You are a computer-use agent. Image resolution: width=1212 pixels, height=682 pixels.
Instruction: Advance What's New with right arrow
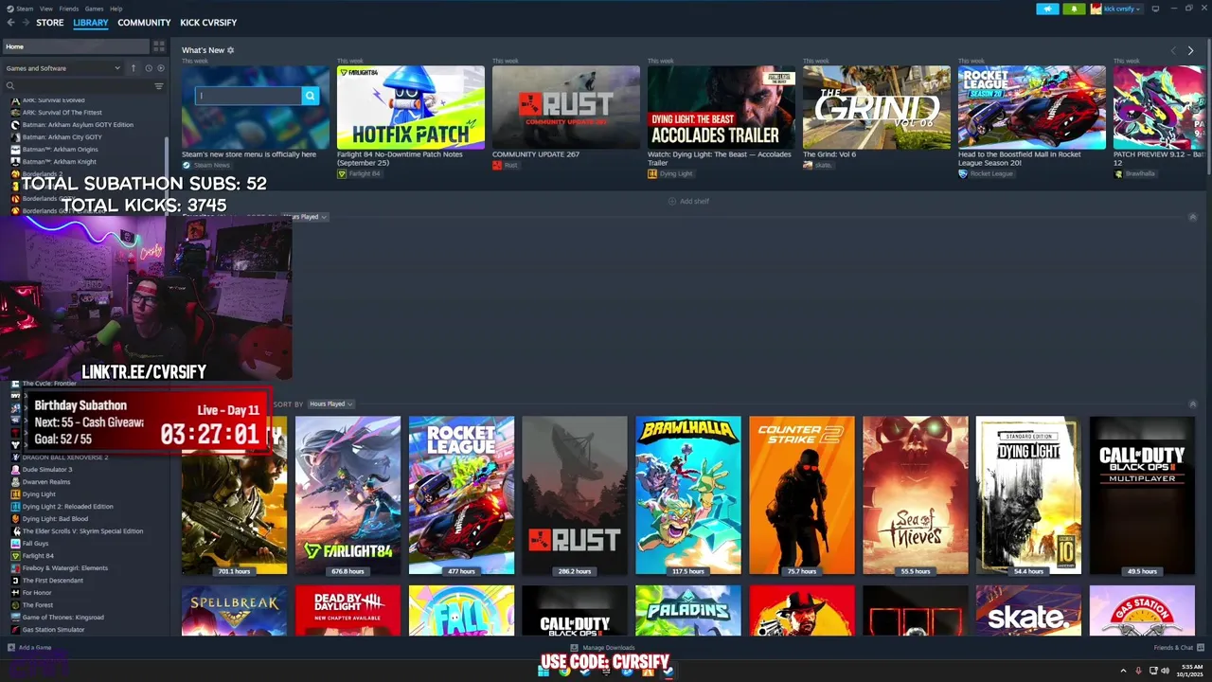pyautogui.click(x=1190, y=50)
